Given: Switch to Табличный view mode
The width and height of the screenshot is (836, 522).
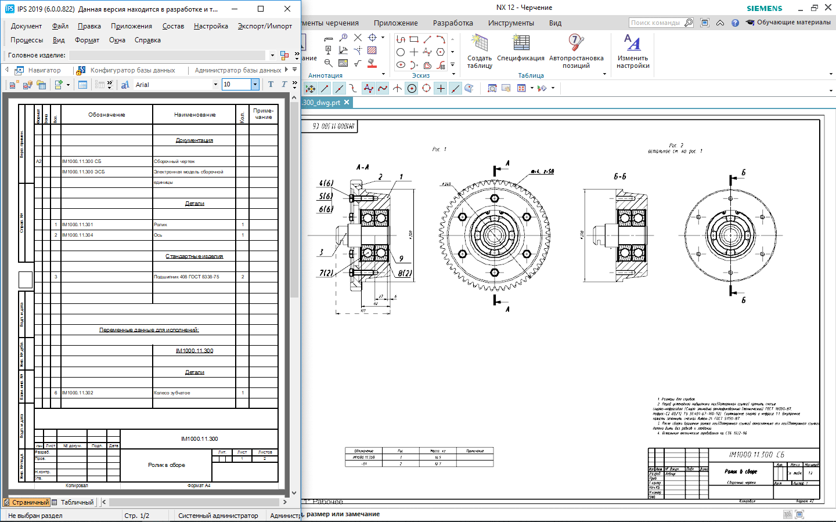Looking at the screenshot, I should 73,502.
